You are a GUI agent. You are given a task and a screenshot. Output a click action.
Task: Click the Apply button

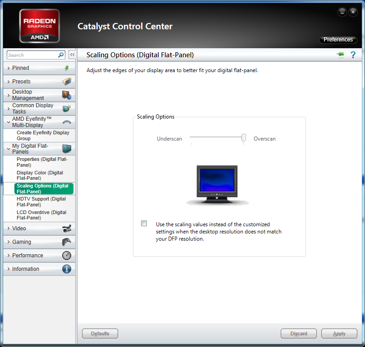(339, 333)
